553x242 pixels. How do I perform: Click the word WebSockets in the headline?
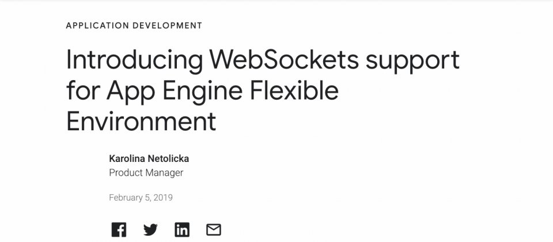284,59
